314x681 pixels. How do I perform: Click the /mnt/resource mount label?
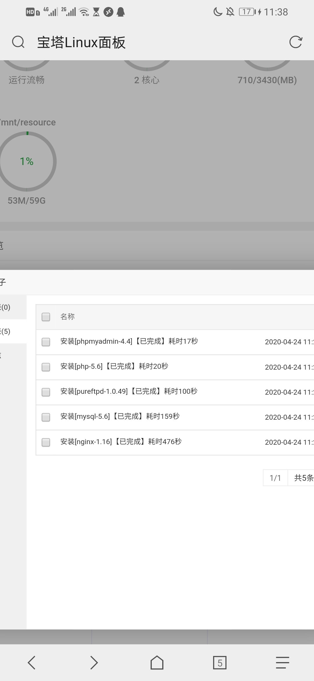coord(28,122)
